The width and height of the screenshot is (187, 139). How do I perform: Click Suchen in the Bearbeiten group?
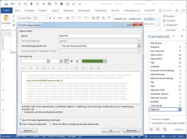tap(170, 16)
